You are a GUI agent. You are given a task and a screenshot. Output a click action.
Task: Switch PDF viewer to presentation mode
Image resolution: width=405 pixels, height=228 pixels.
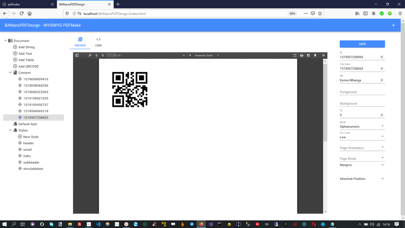coord(295,55)
